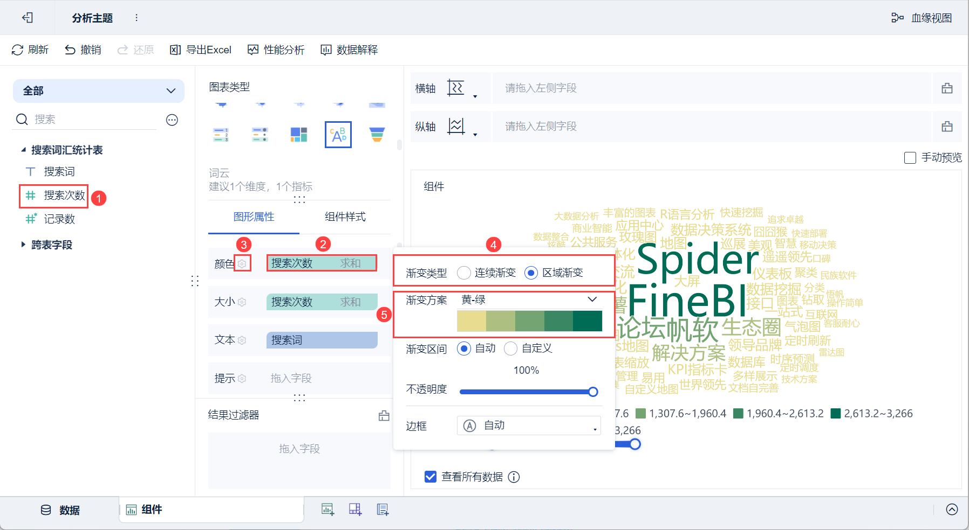The width and height of the screenshot is (969, 530).
Task: Click the 2,613.2~3,266 legend item
Action: (872, 414)
